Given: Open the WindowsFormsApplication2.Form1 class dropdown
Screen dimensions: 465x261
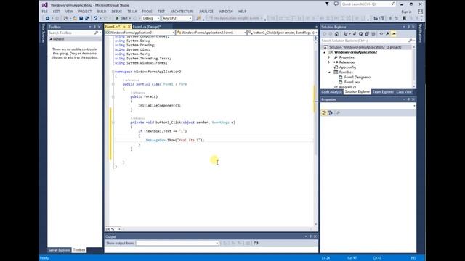Looking at the screenshot, I should [211, 33].
